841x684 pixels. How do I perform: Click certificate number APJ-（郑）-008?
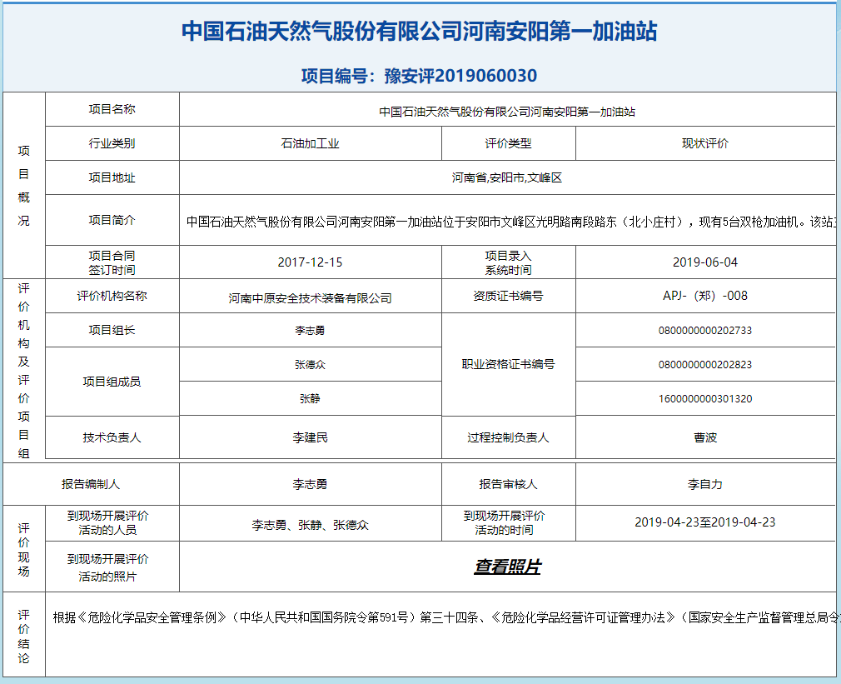(x=705, y=296)
